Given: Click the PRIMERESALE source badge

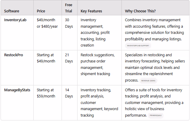Looking at the screenshot, I should click(x=156, y=115).
